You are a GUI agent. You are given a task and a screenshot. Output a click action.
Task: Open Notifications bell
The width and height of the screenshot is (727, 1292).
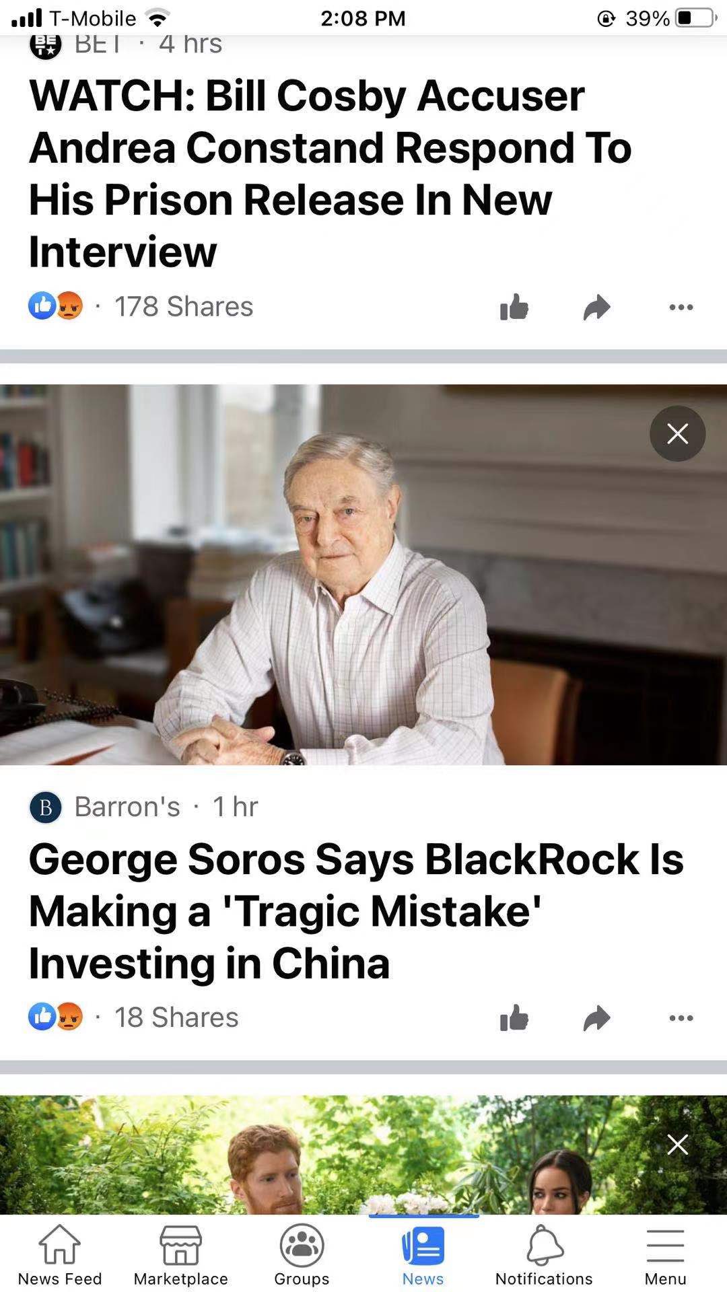(544, 1254)
